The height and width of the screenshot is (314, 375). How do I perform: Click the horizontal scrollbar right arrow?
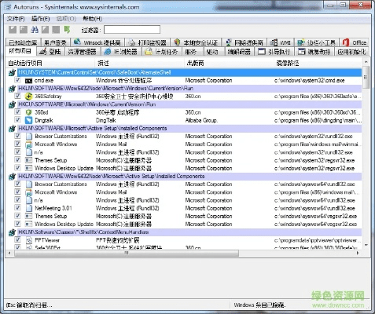358,253
